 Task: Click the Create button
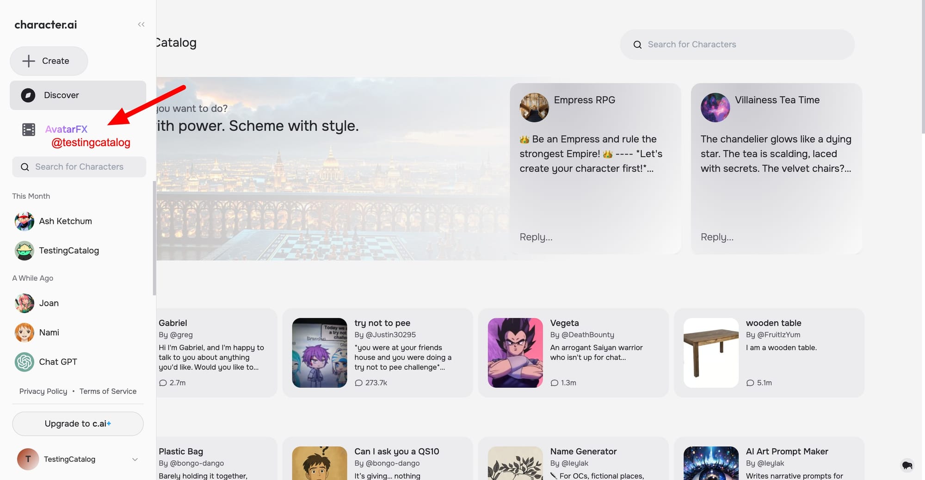point(49,61)
